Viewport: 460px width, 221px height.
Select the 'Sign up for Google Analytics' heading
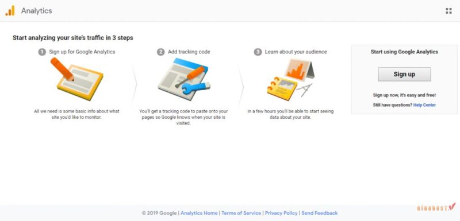[x=82, y=52]
